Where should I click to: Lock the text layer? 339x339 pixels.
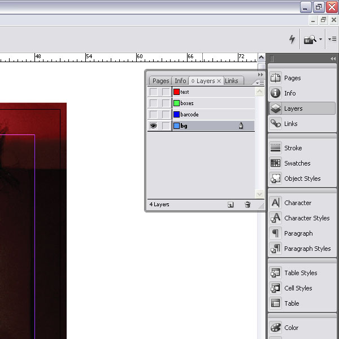166,92
